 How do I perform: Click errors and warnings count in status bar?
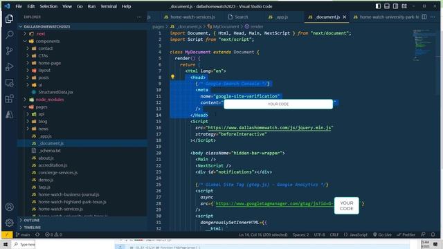tap(53, 234)
